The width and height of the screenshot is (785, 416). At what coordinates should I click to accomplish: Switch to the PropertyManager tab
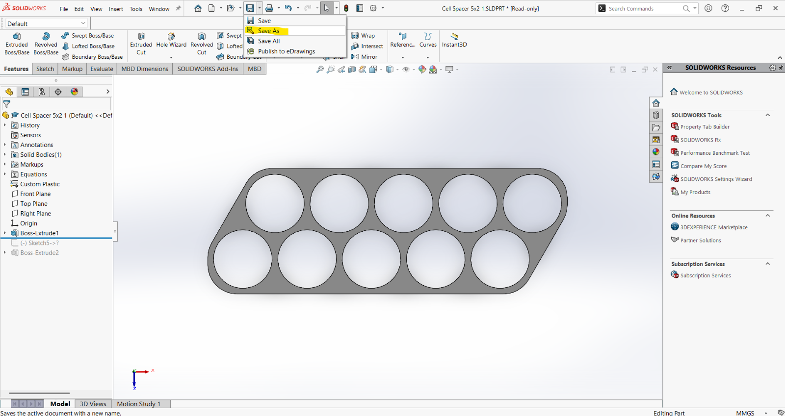tap(25, 92)
